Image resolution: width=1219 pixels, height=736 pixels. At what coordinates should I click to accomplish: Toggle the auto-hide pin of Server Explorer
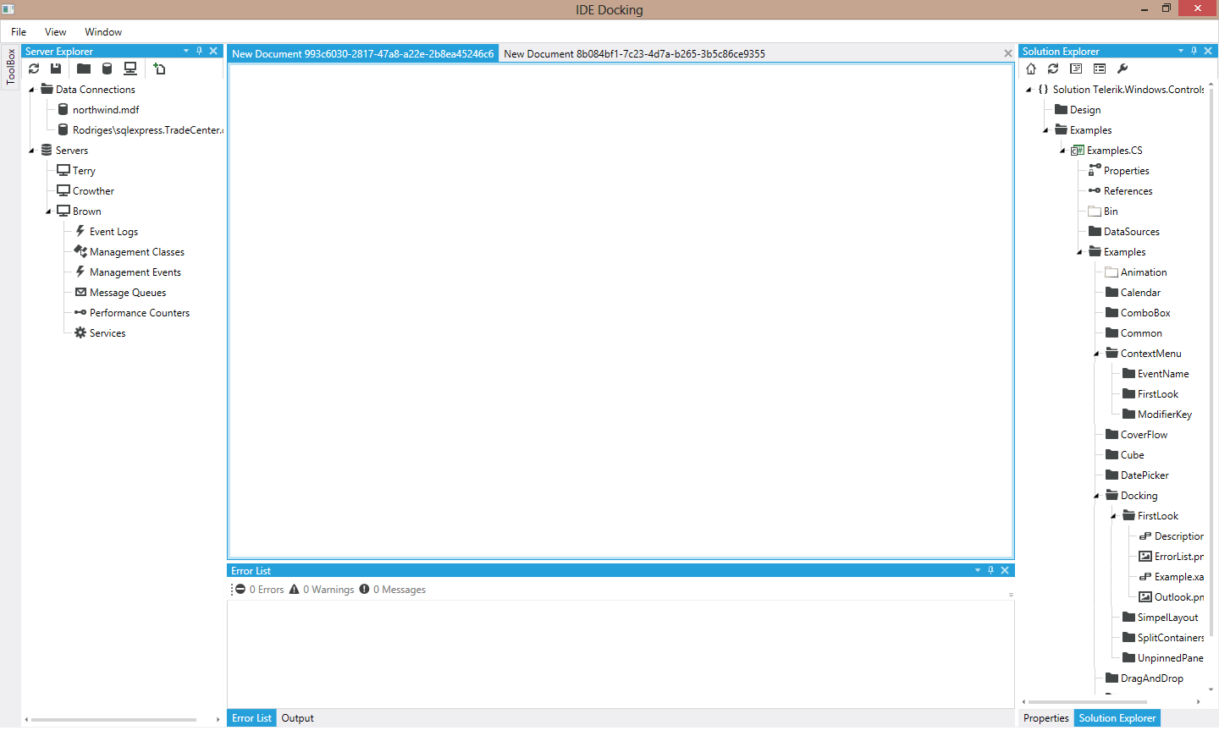(199, 51)
